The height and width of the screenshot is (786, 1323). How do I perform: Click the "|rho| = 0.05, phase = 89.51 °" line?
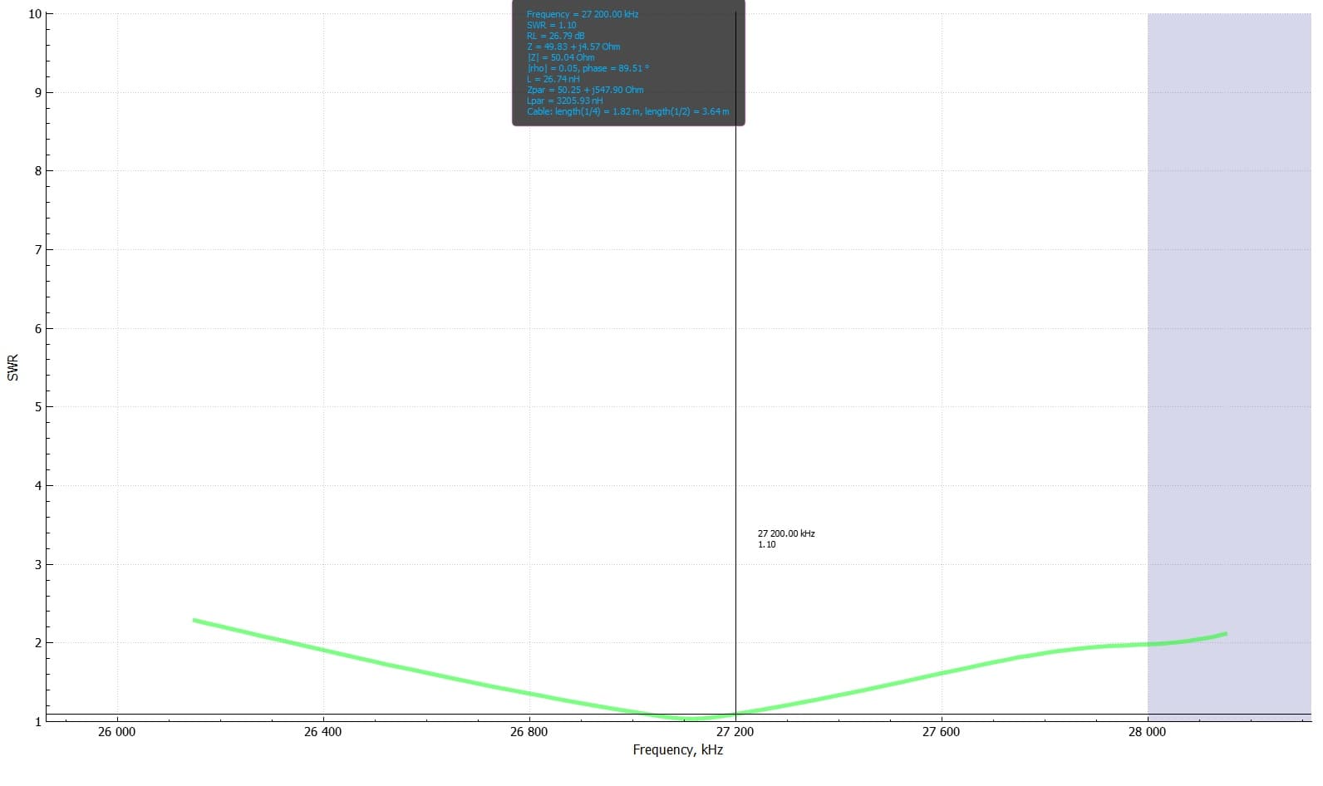[588, 68]
